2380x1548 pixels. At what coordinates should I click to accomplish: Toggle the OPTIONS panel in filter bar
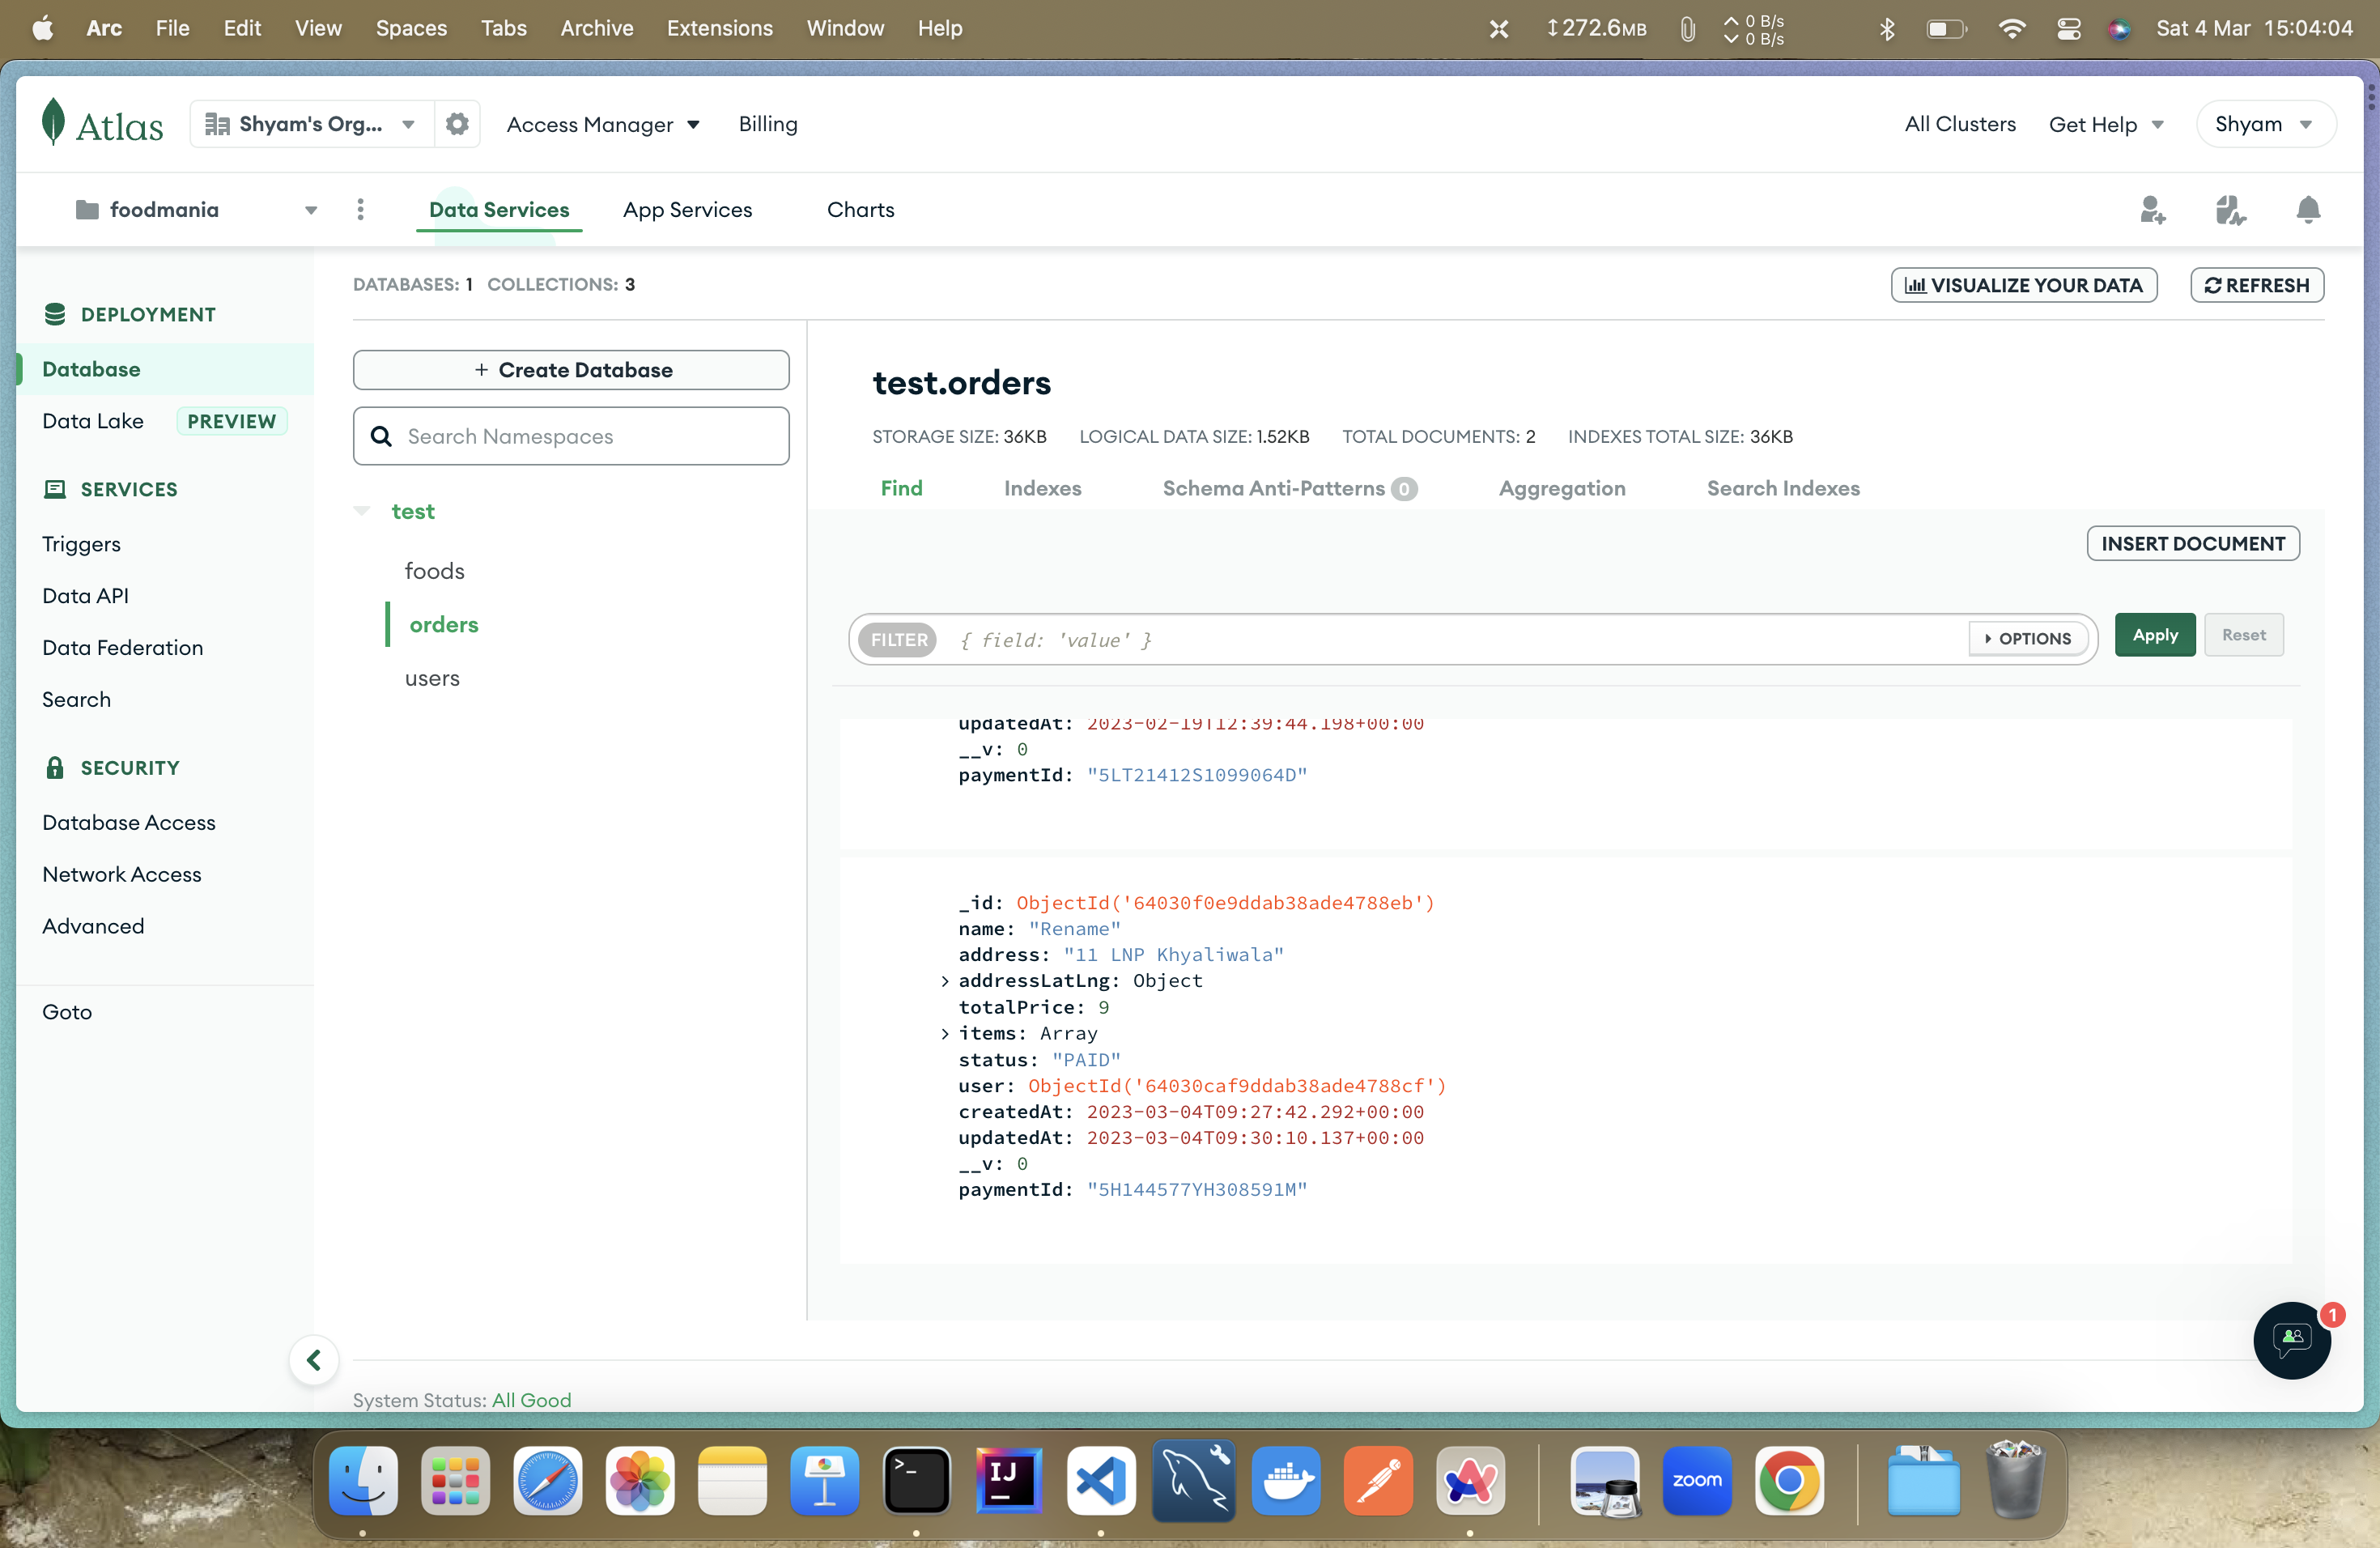pos(2026,637)
